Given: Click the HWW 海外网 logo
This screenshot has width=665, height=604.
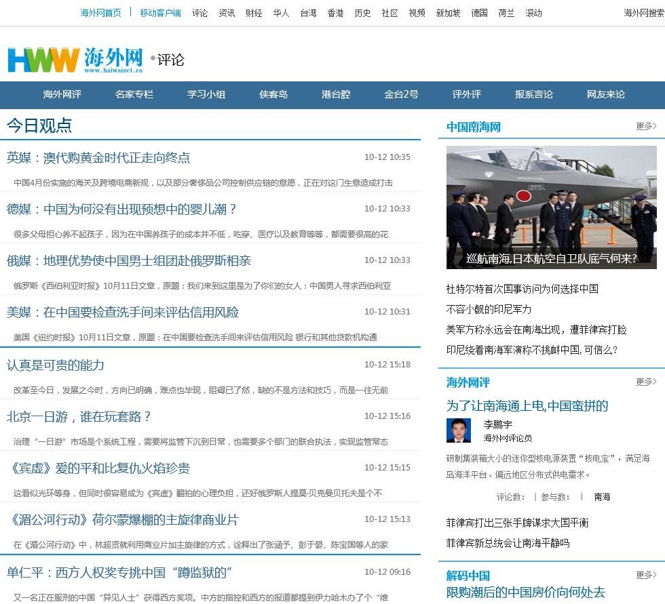Looking at the screenshot, I should pyautogui.click(x=75, y=60).
